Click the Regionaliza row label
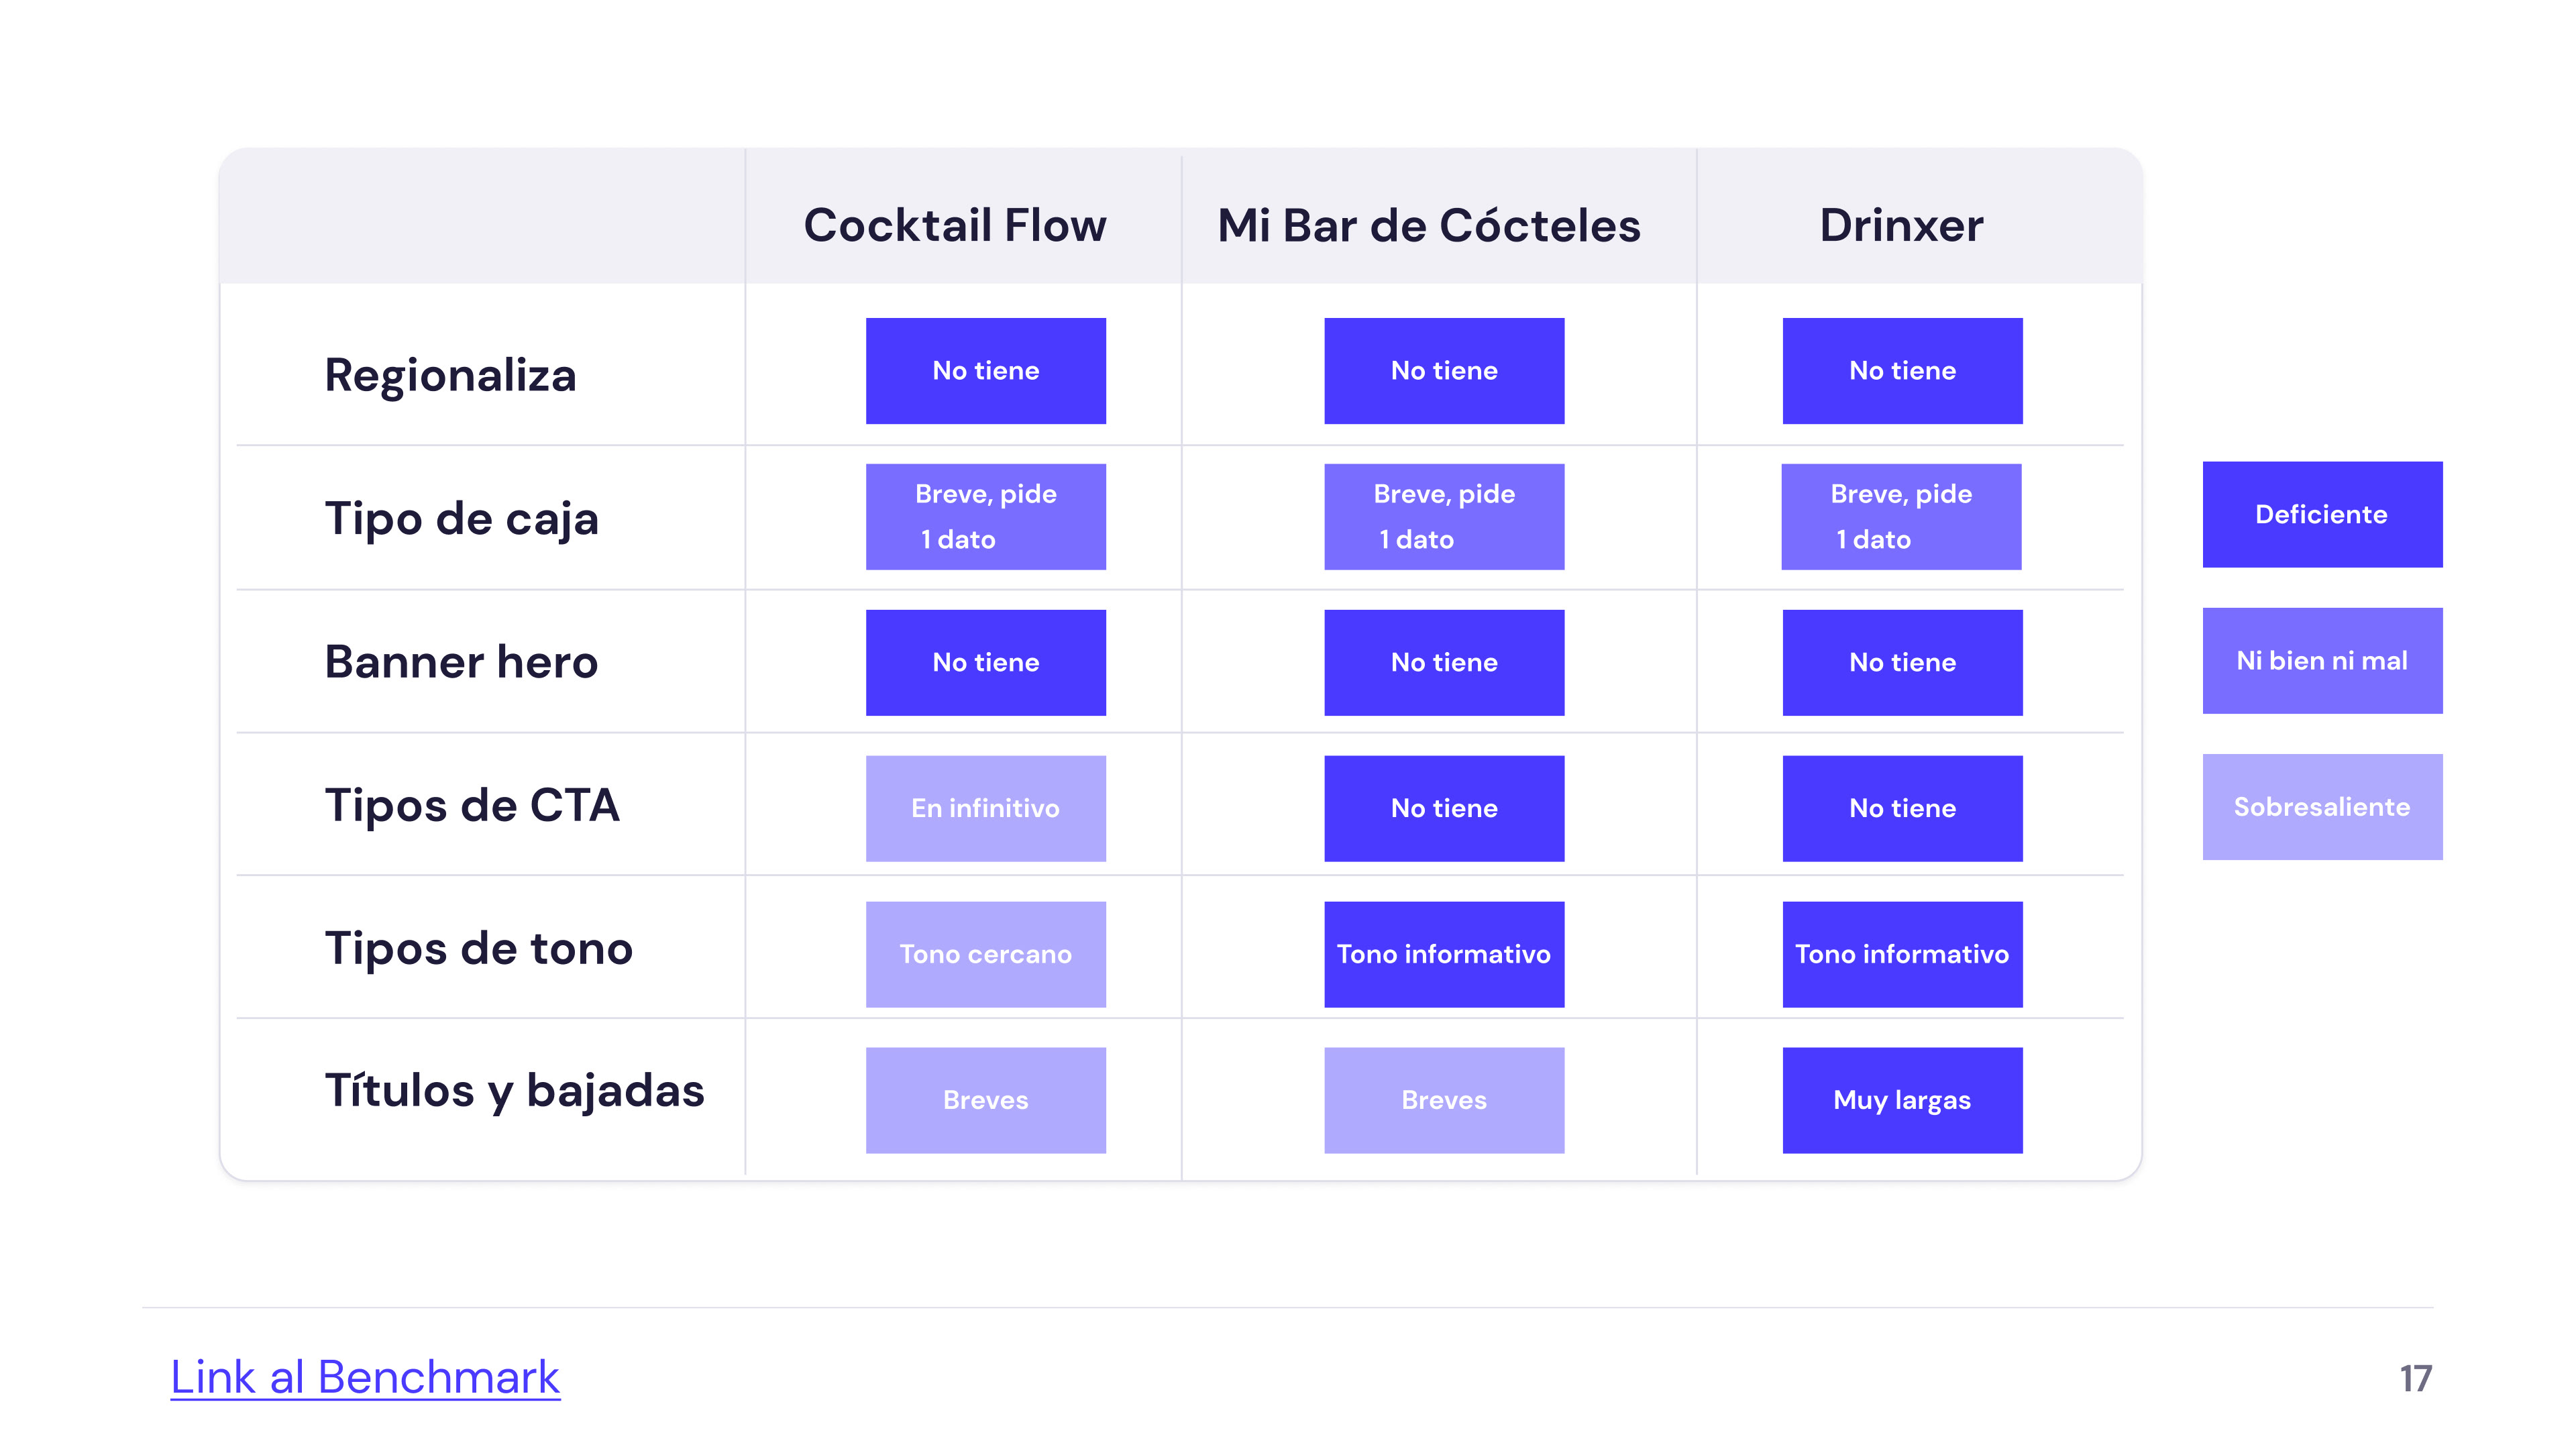 click(450, 375)
